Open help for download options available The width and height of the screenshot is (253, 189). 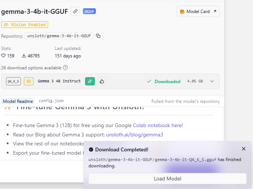coord(65,67)
